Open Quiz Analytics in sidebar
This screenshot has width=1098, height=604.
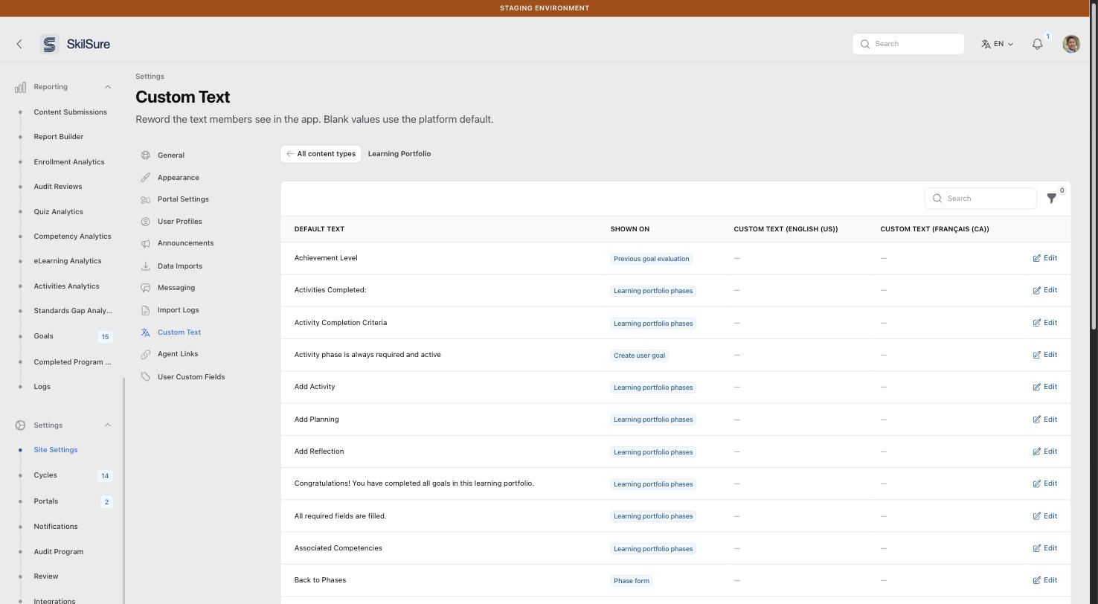tap(58, 212)
